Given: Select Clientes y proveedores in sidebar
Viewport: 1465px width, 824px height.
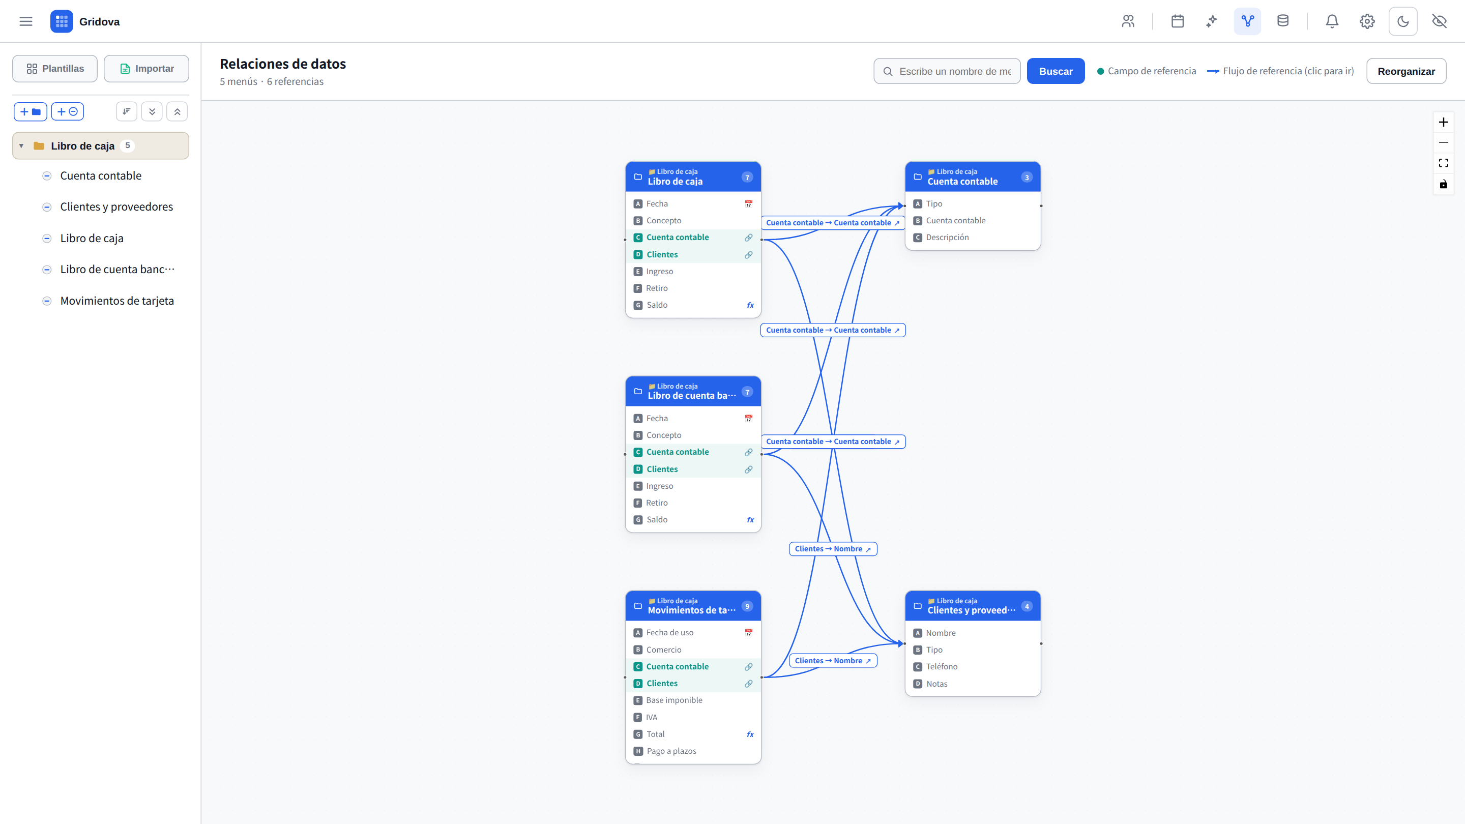Looking at the screenshot, I should pos(116,207).
